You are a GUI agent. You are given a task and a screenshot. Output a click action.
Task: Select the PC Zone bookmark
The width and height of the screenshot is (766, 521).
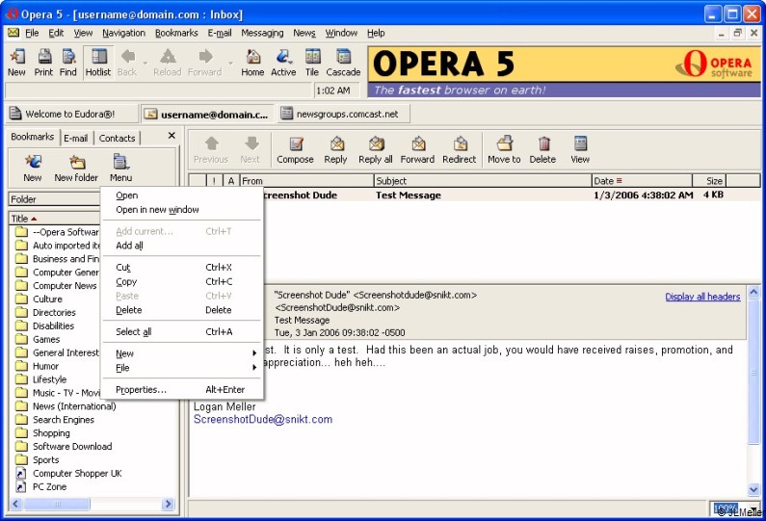(x=41, y=487)
